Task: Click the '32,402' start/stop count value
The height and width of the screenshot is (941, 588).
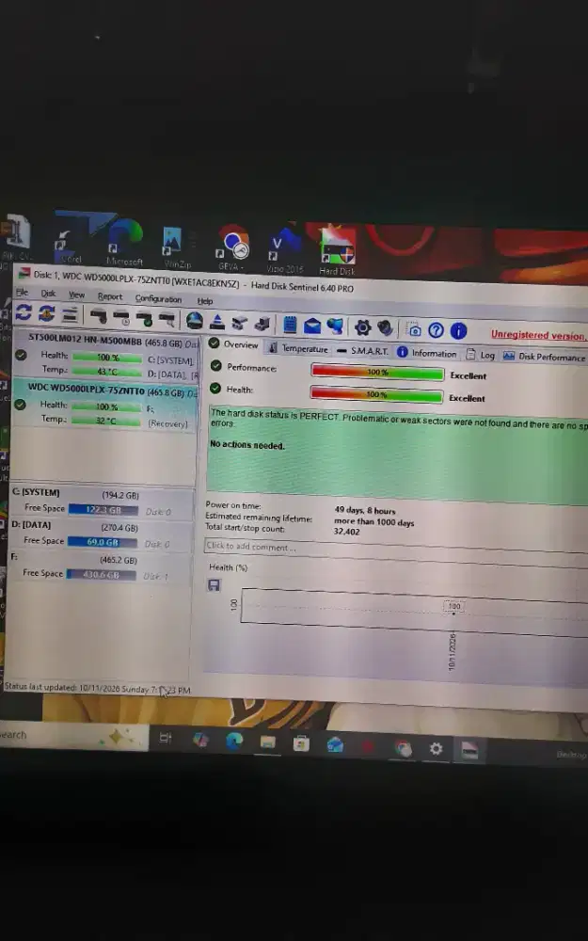Action: [x=346, y=532]
